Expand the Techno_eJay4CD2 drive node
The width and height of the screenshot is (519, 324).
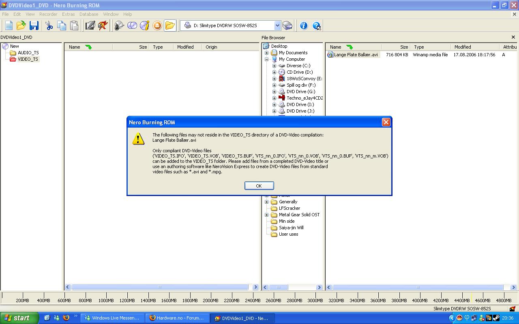point(275,98)
